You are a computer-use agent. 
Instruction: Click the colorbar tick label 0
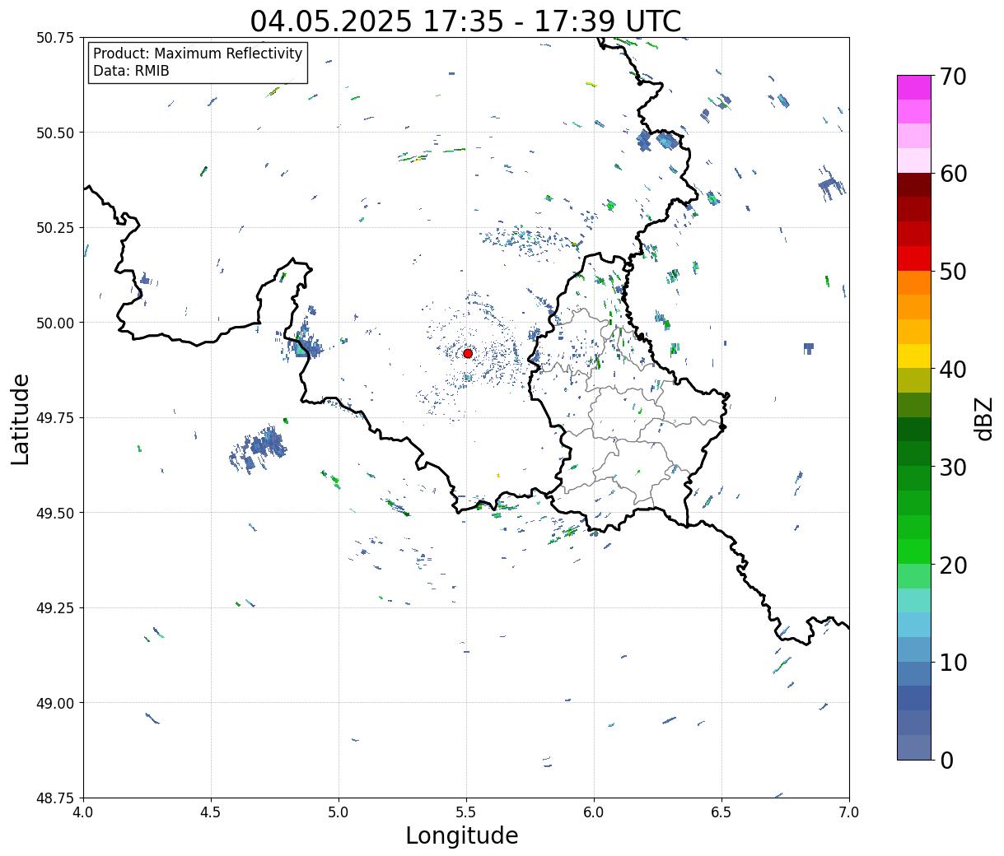point(946,760)
